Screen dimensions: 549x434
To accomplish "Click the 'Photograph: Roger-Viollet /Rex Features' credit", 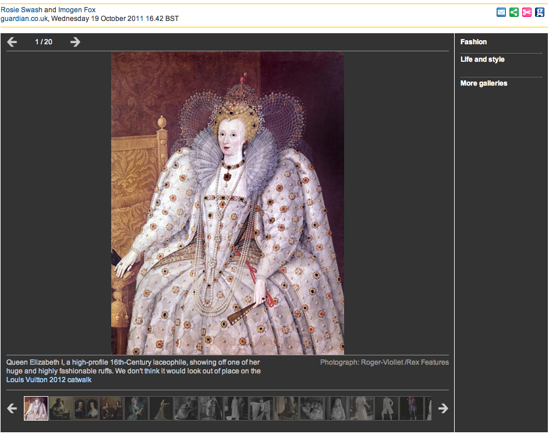I will (x=384, y=362).
